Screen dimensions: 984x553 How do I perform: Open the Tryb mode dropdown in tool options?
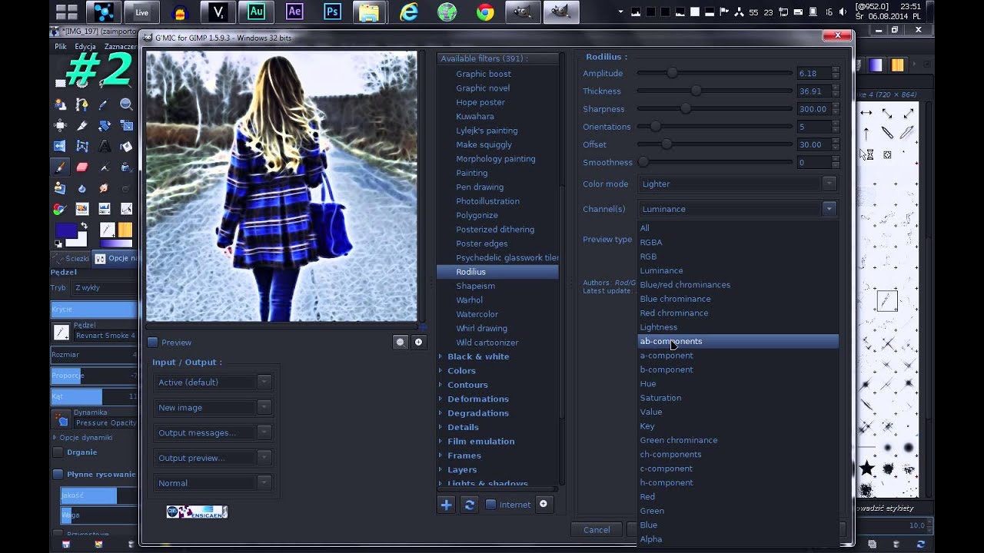tap(105, 288)
